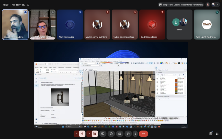Raise your hand in the meeting
Image resolution: width=222 pixels, height=139 pixels.
coord(128,134)
